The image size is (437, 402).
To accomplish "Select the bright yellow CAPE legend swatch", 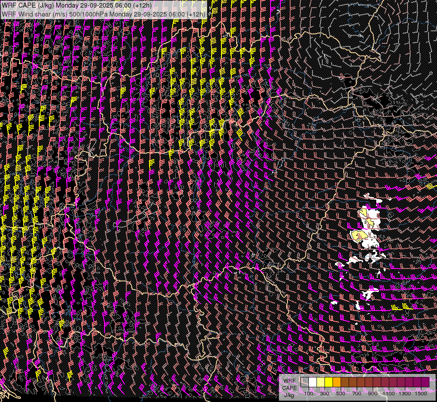I will pos(329,382).
